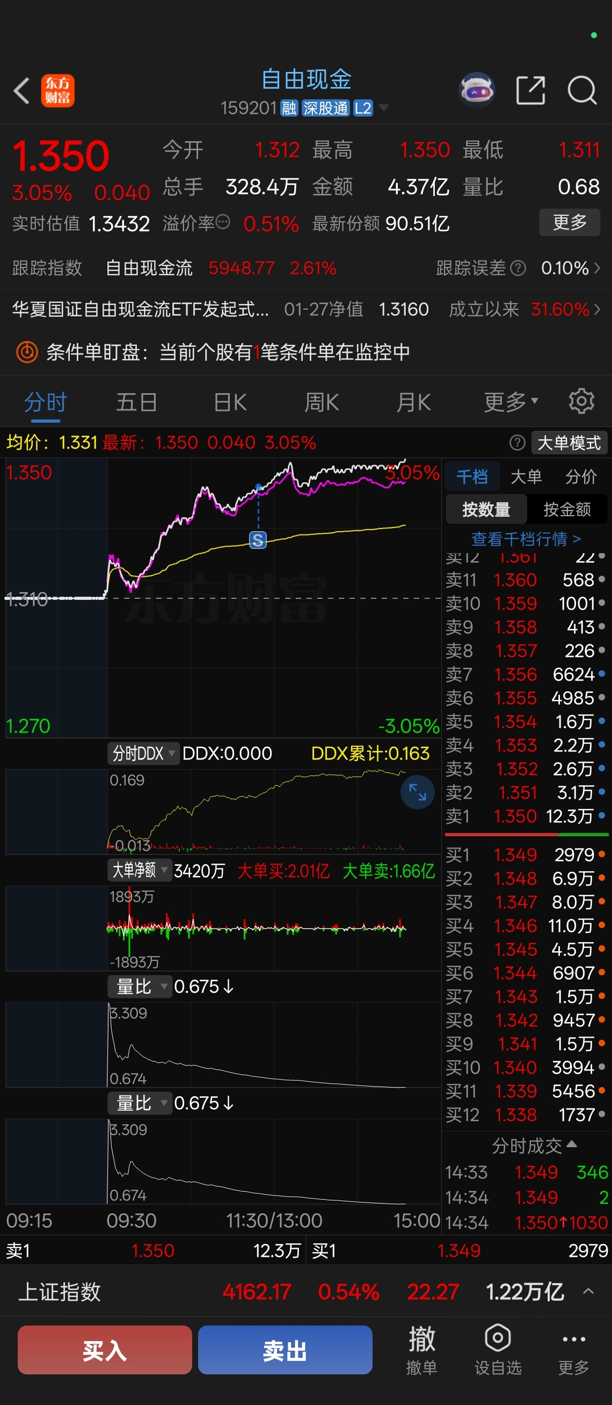Viewport: 612px width, 1405px height.
Task: Open the 更多 chart period dropdown
Action: pos(511,402)
